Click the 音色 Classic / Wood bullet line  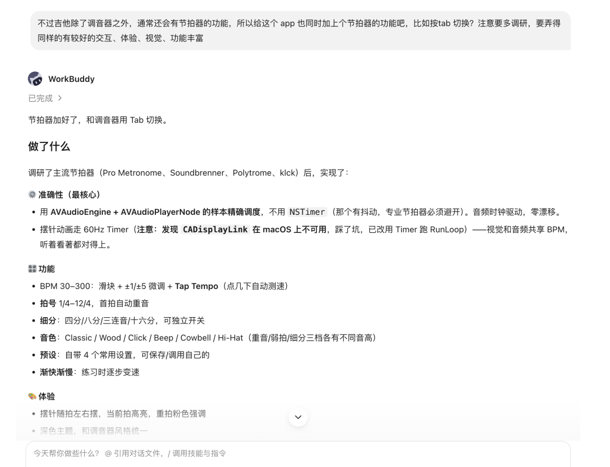(208, 338)
